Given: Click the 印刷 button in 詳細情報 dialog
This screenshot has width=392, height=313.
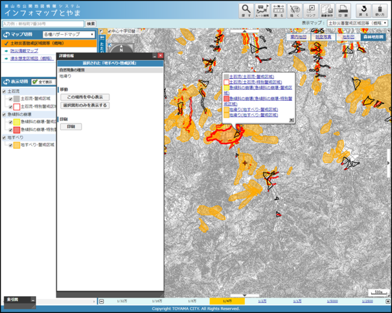Looking at the screenshot, I should [71, 127].
